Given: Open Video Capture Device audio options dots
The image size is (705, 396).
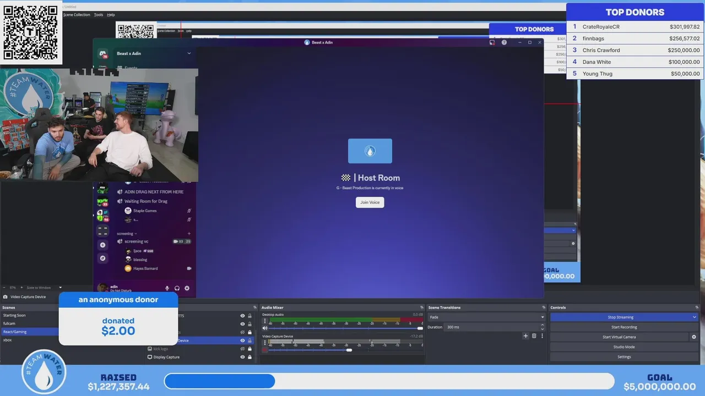Looking at the screenshot, I should click(265, 342).
